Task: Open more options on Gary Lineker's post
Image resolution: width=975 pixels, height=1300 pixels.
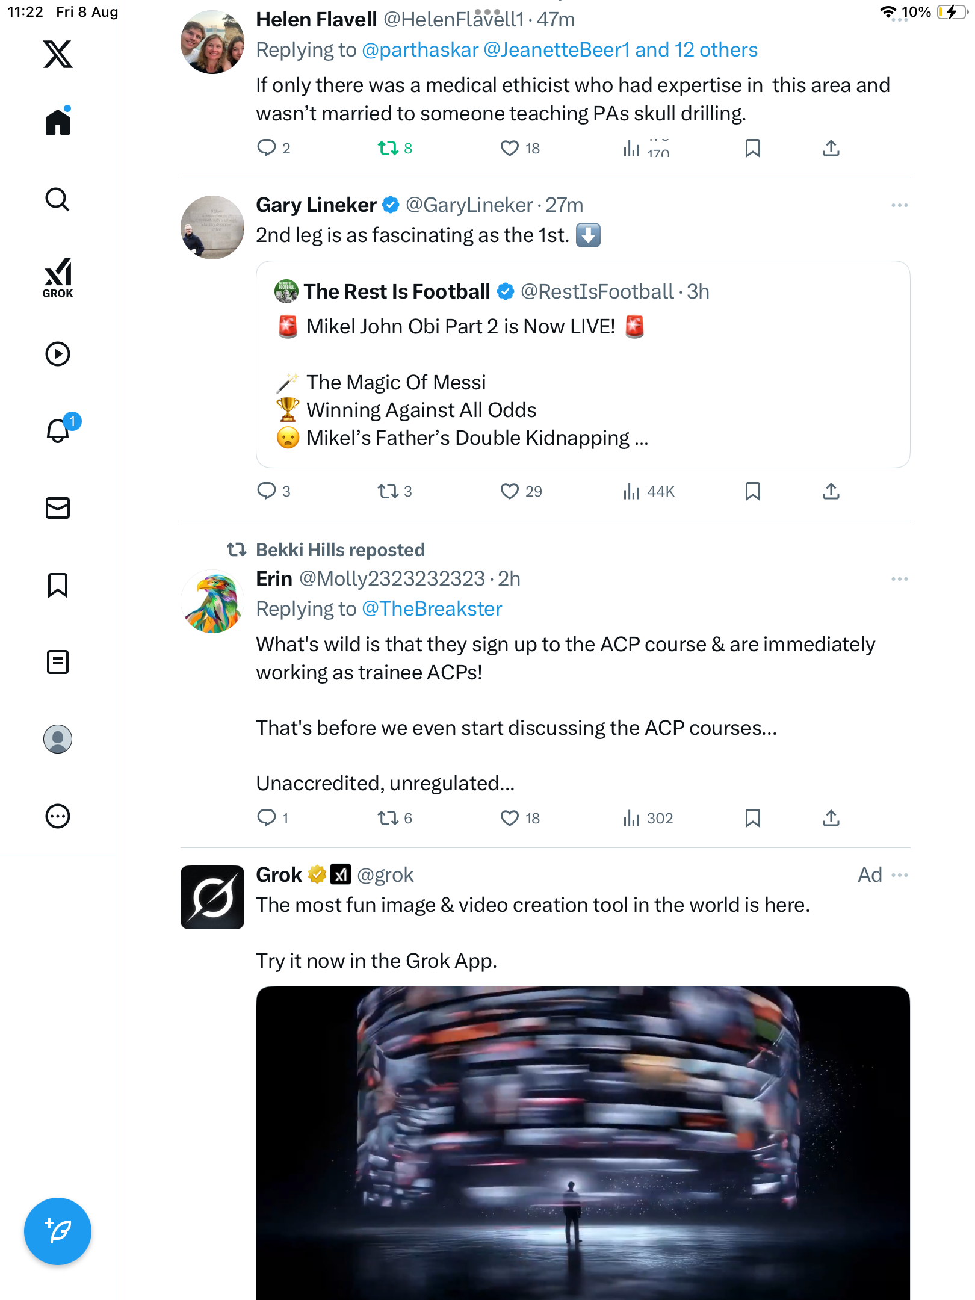Action: (899, 205)
